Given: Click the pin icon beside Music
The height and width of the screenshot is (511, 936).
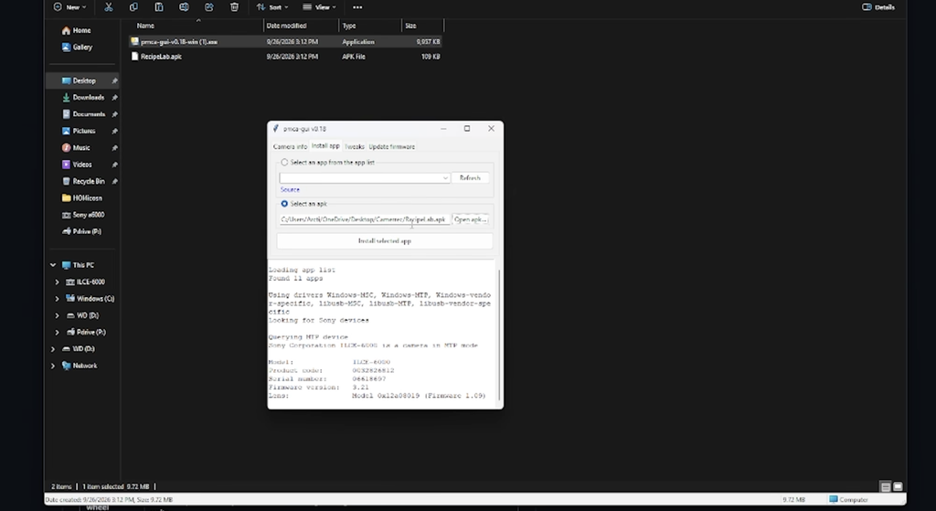Looking at the screenshot, I should point(114,147).
